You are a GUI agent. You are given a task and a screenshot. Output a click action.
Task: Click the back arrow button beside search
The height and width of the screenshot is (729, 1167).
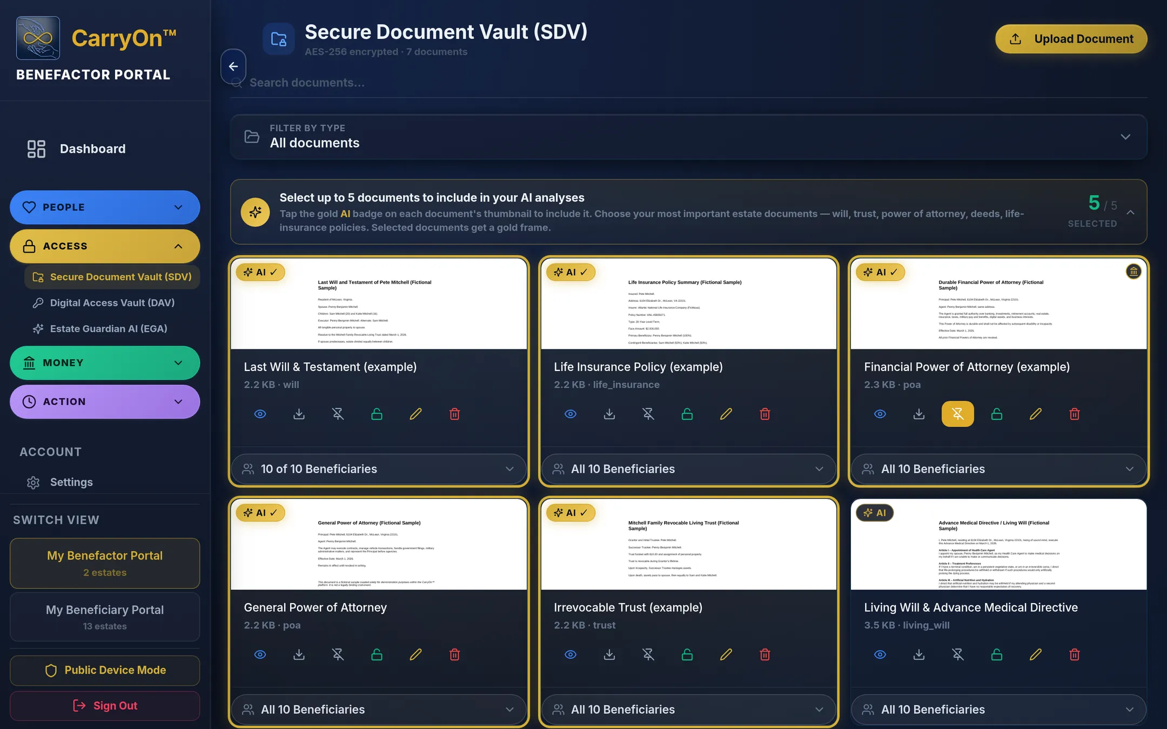233,66
